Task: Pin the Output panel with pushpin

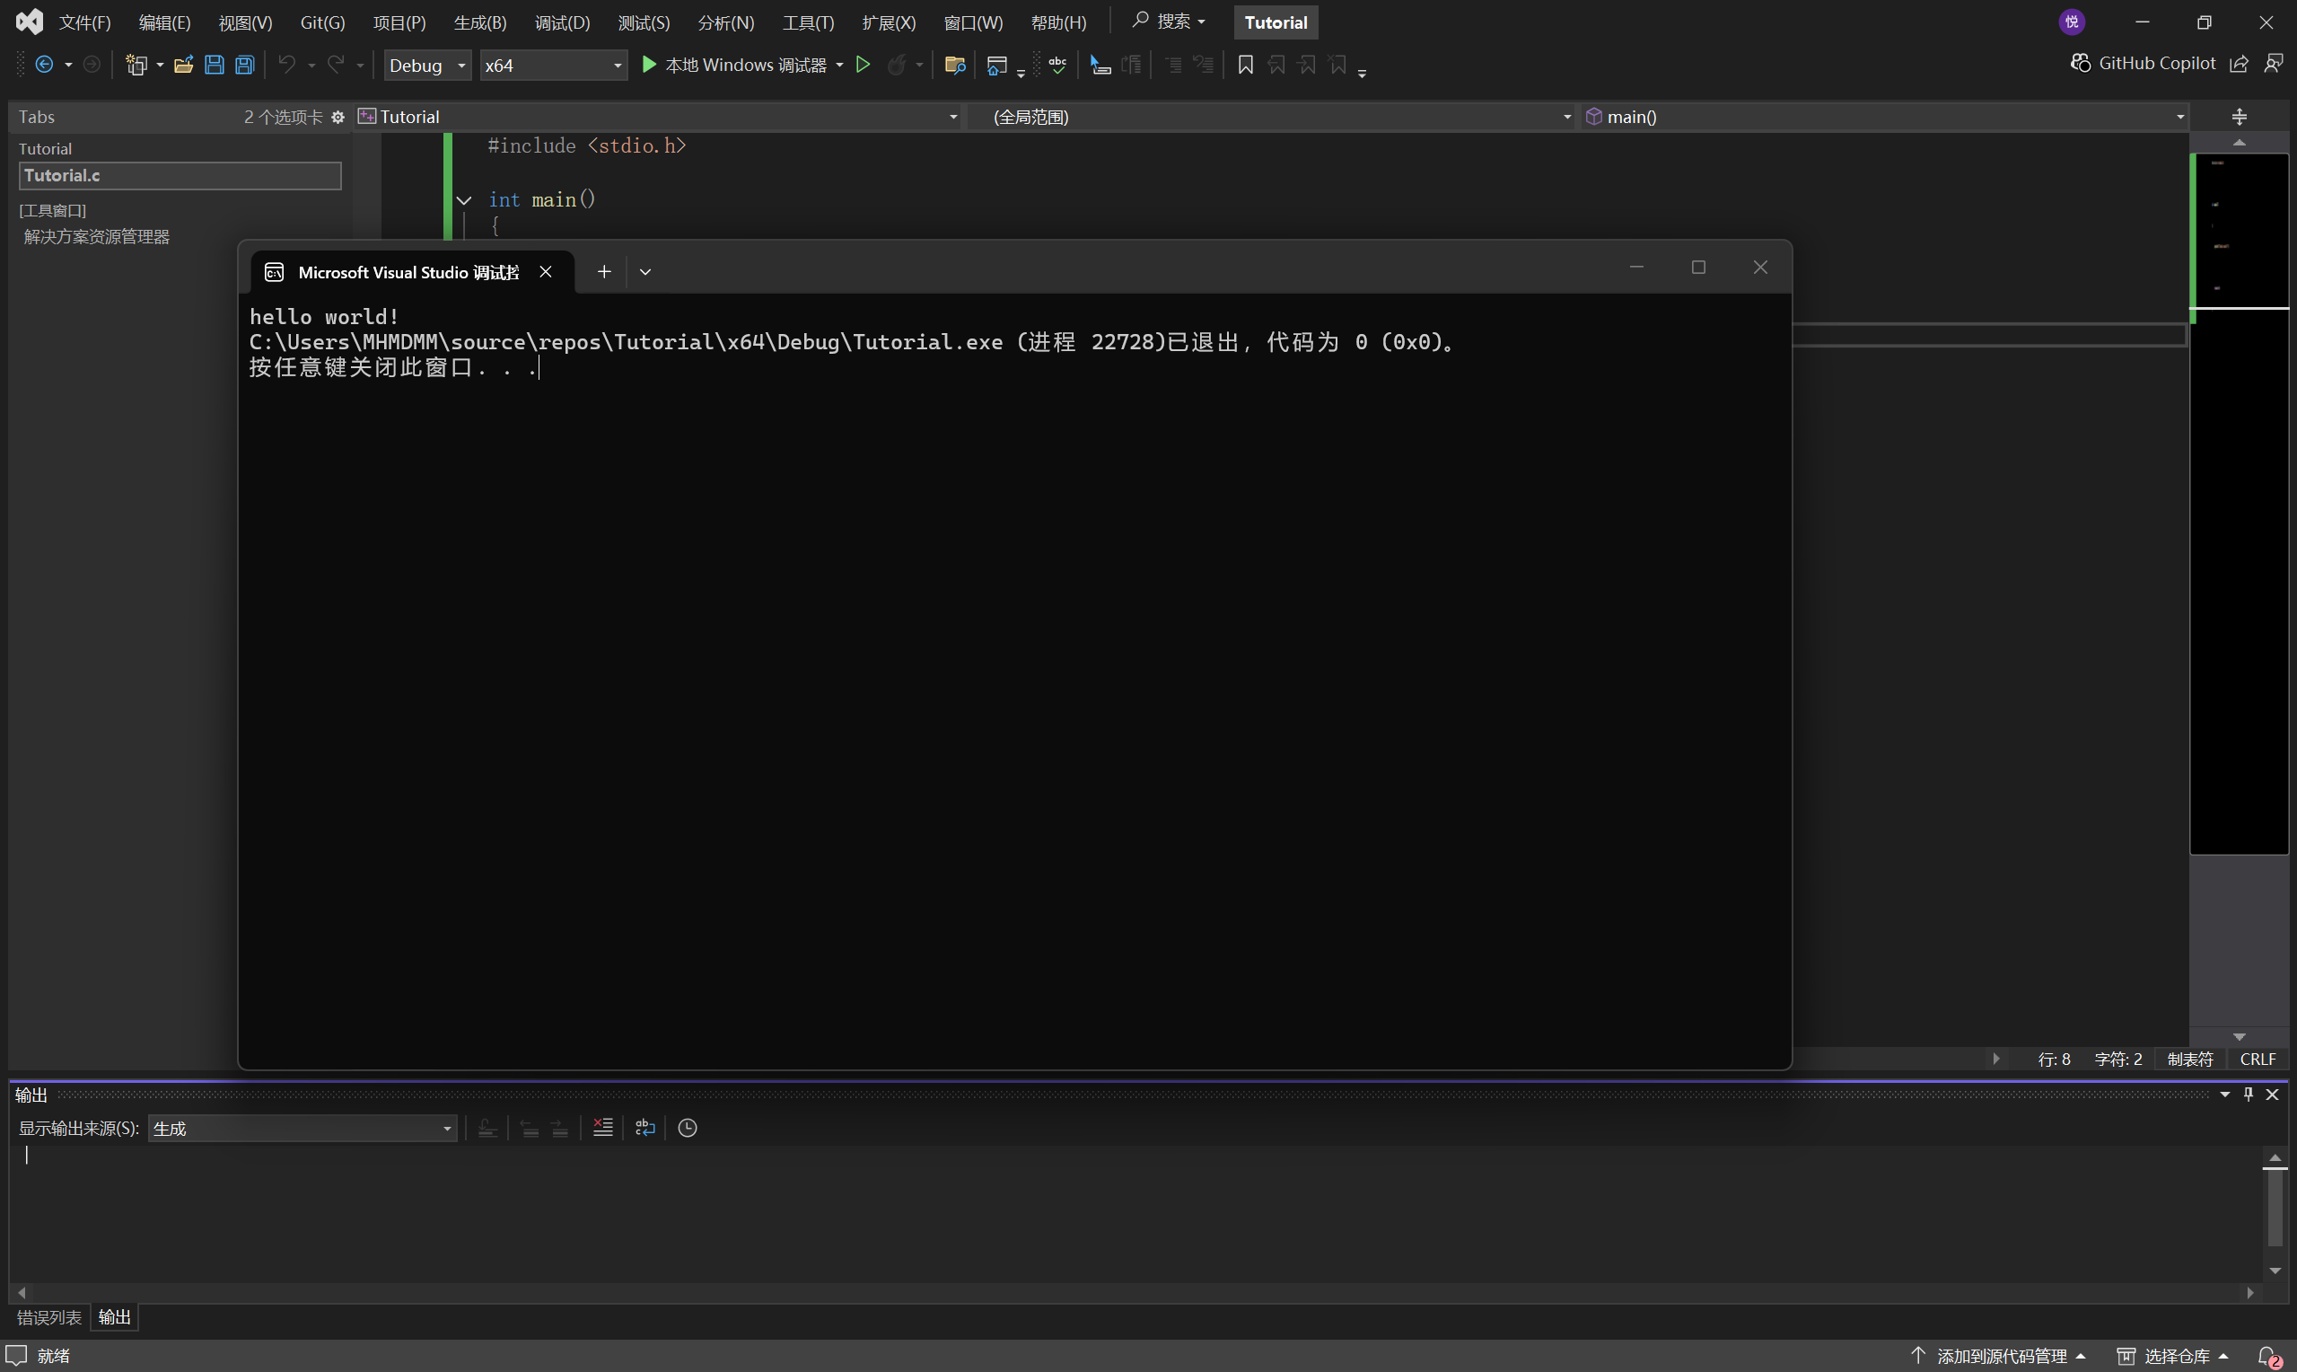Action: click(x=2248, y=1095)
